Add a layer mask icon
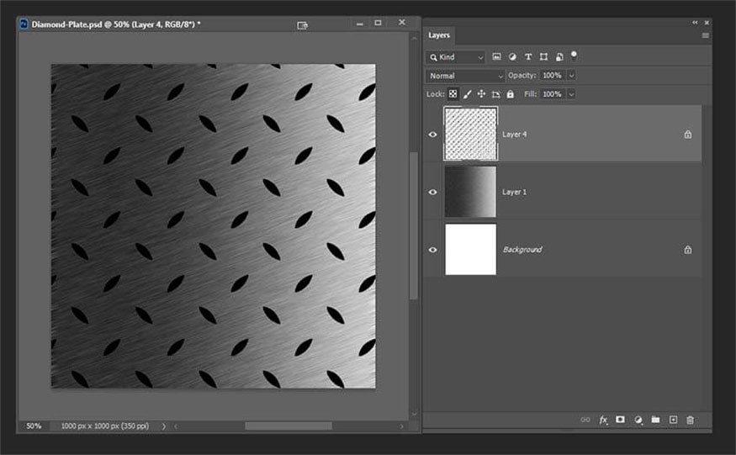This screenshot has width=736, height=455. tap(620, 420)
